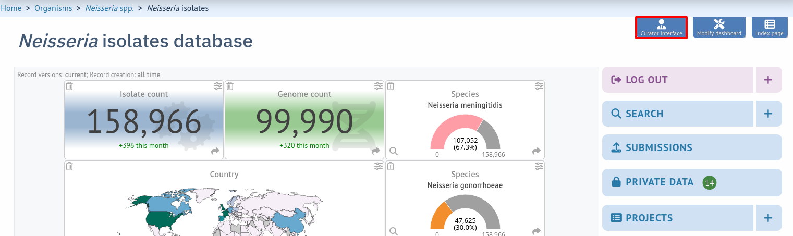Screen dimensions: 793x236
Task: Open the PROJECTS menu
Action: (x=678, y=218)
